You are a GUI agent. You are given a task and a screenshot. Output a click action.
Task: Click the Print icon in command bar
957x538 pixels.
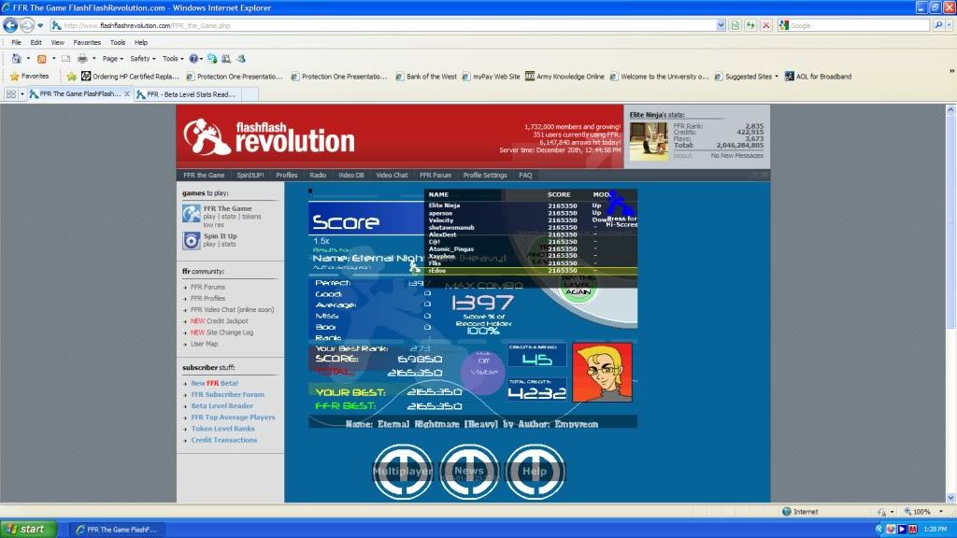point(82,58)
